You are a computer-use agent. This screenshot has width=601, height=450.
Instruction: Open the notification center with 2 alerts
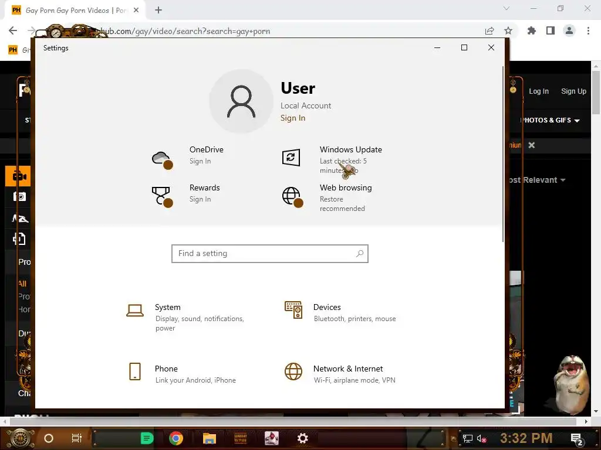[578, 439]
